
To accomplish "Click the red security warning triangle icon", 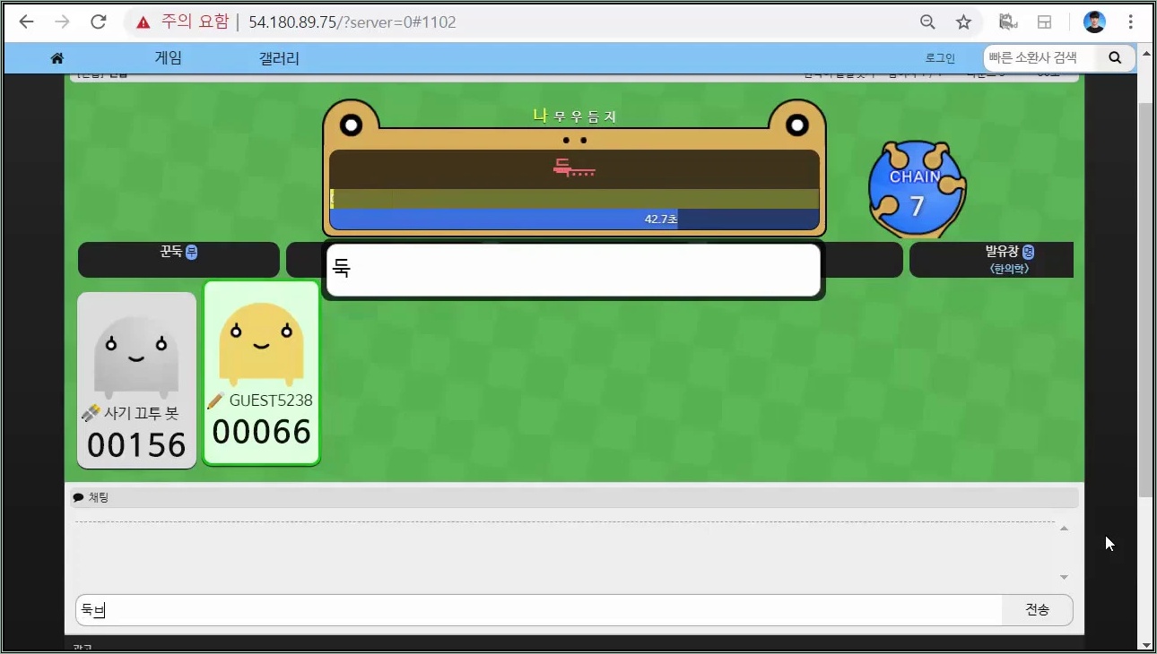I will tap(143, 22).
